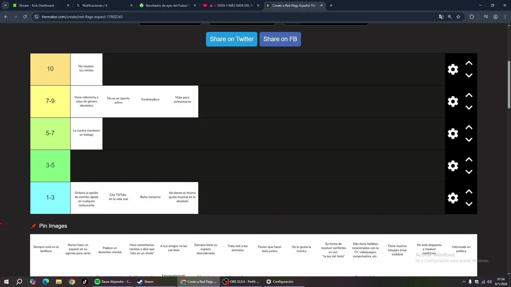Select the 1-3 tier label
This screenshot has height=287, width=511.
click(50, 198)
